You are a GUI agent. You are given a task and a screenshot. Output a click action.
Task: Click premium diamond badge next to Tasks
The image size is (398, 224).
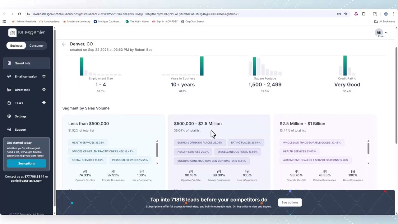[44, 103]
